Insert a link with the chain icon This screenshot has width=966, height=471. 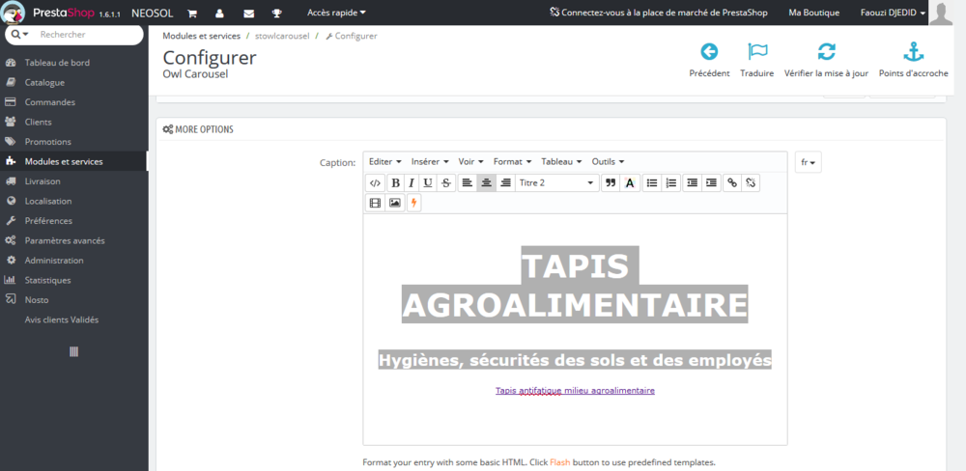coord(731,182)
